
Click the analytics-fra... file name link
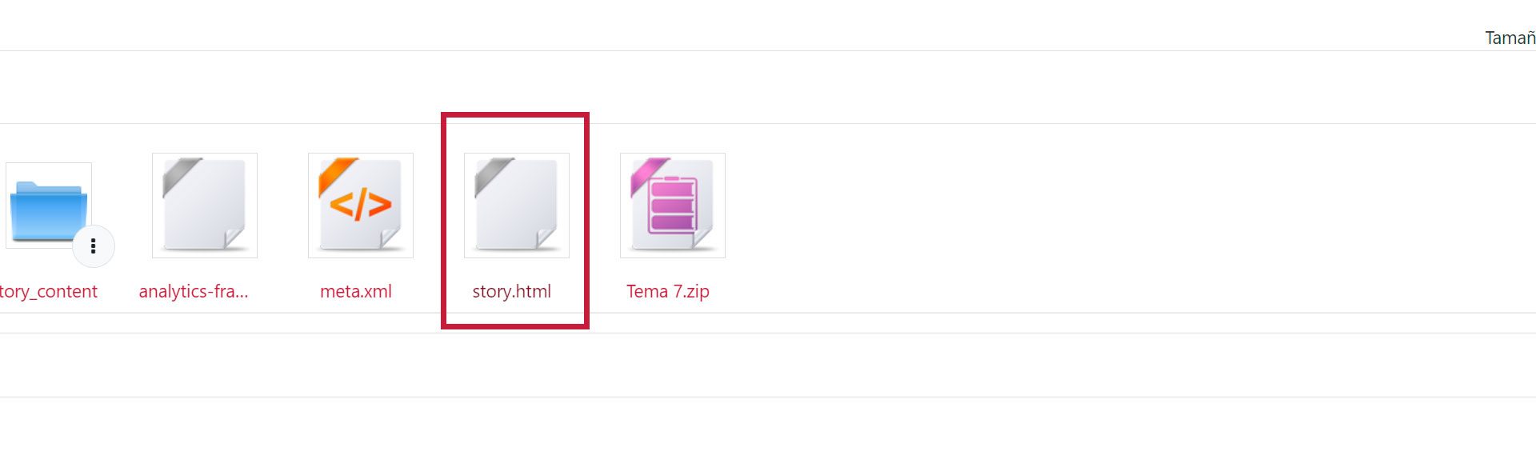194,292
